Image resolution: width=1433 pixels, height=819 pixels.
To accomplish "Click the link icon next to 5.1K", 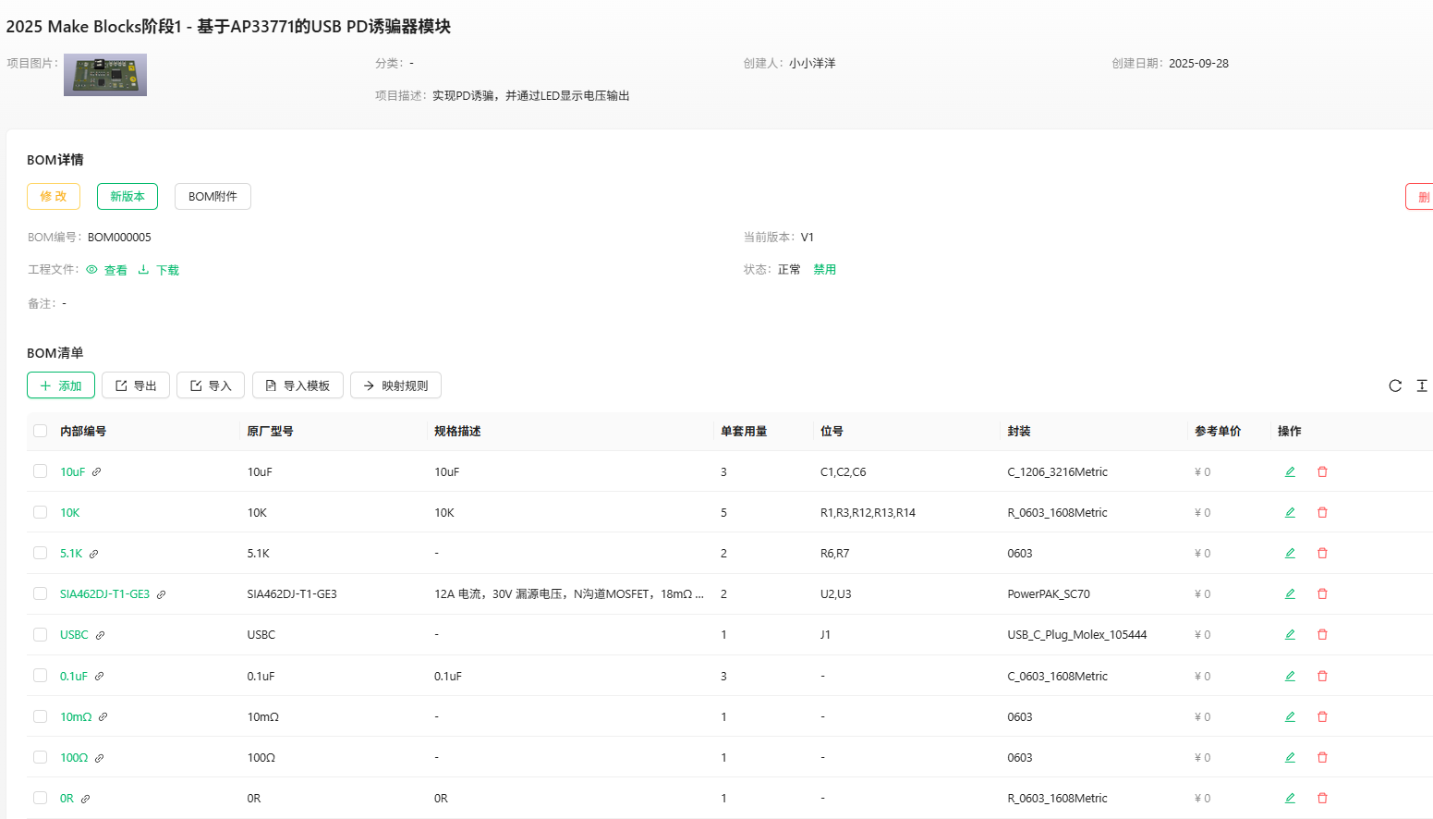I will [93, 554].
